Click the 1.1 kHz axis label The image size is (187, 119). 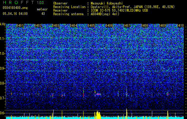point(2,39)
